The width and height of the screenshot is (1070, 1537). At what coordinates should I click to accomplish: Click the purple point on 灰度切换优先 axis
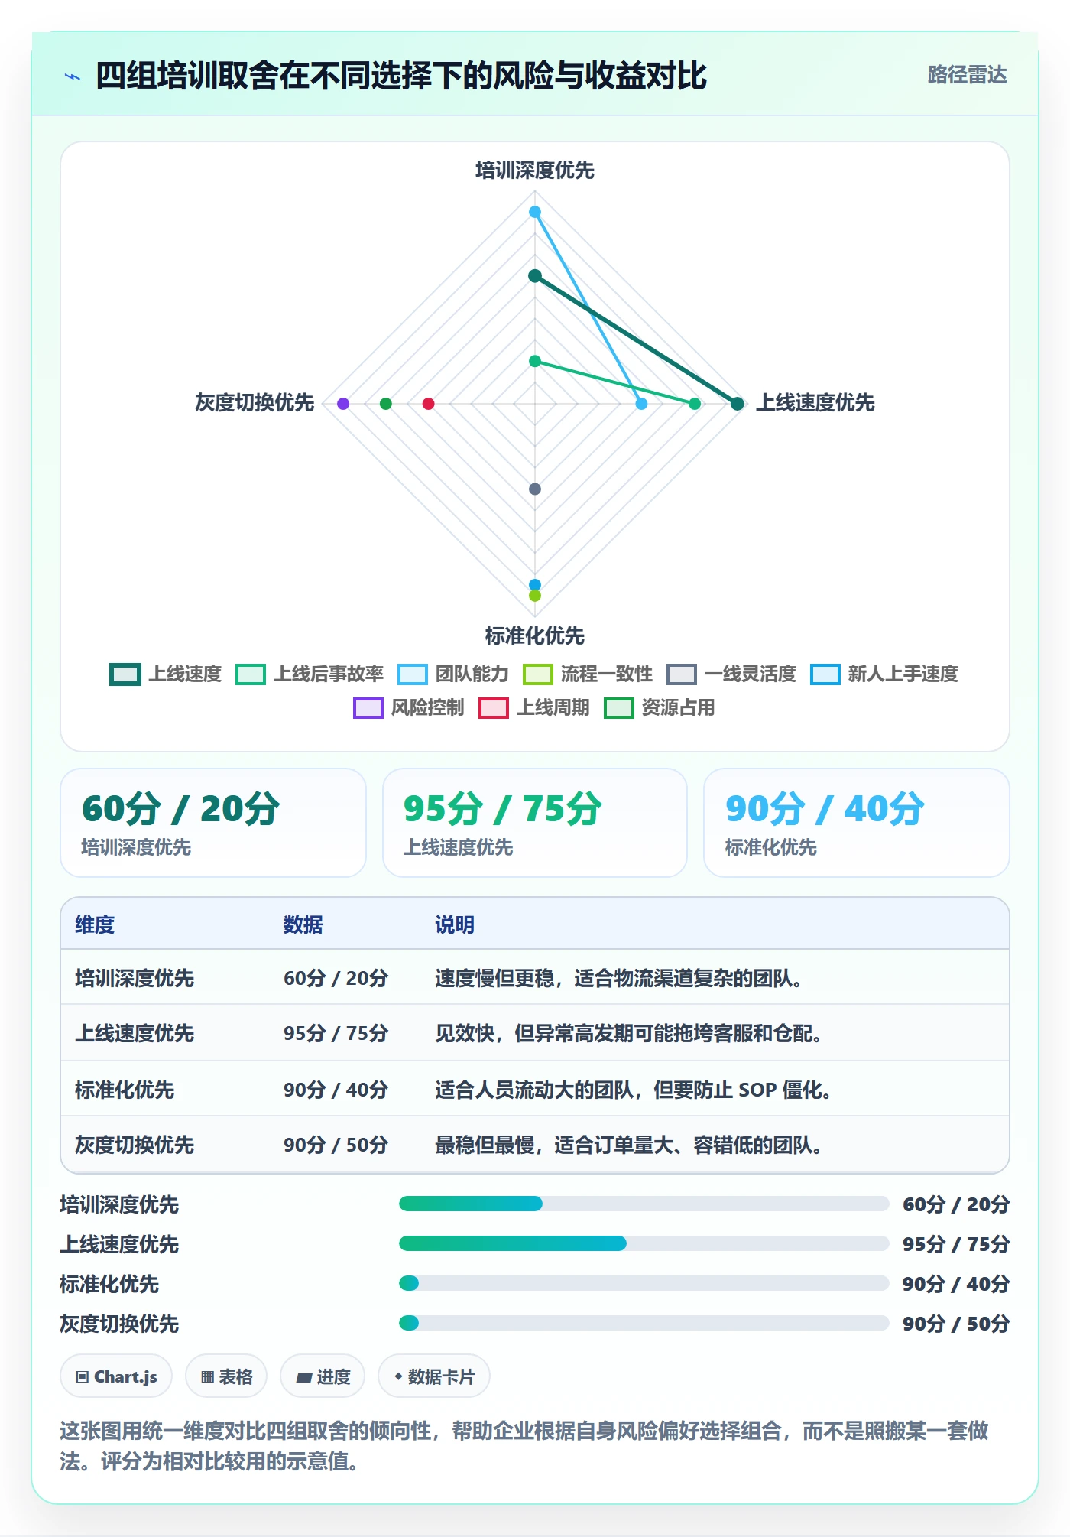coord(343,404)
